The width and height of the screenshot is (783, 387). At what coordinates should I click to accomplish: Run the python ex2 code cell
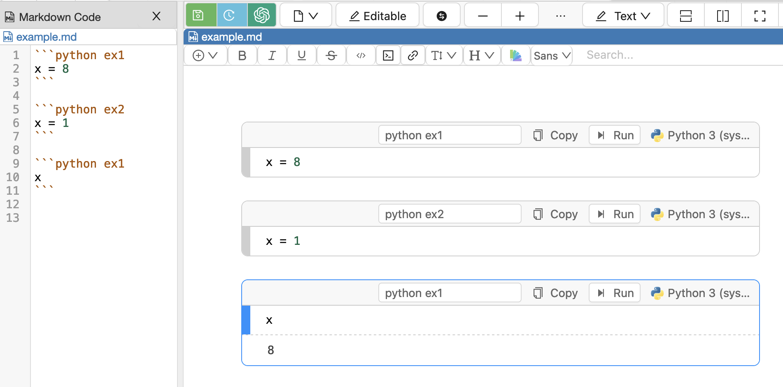coord(615,214)
